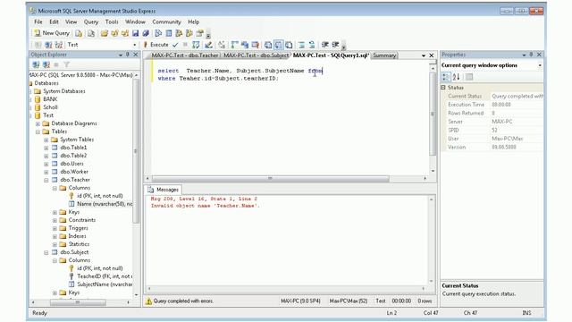Expand the Database Diagrams node
Viewport: 572px width, 322px height.
[x=38, y=123]
